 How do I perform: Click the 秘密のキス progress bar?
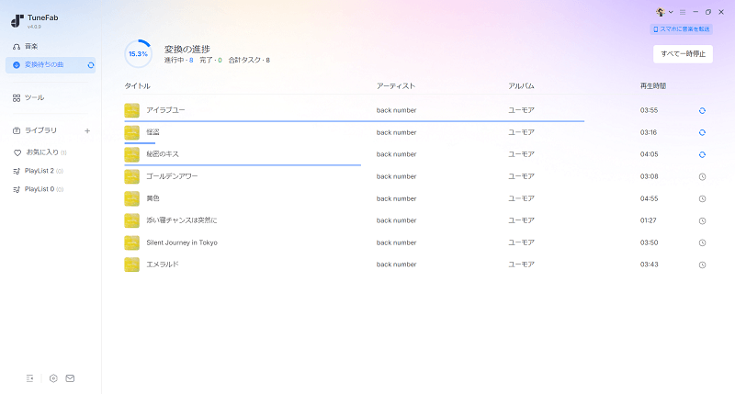tap(243, 165)
